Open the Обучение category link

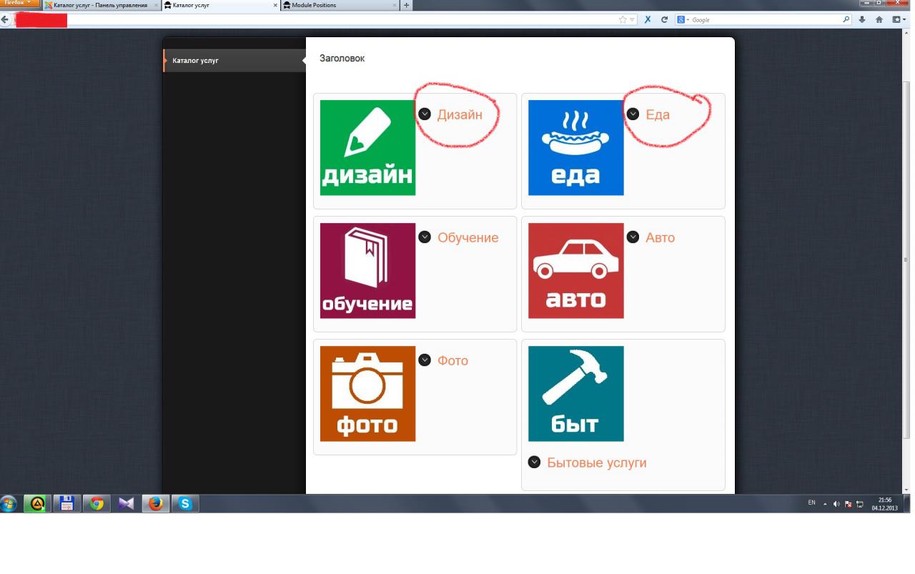click(468, 237)
